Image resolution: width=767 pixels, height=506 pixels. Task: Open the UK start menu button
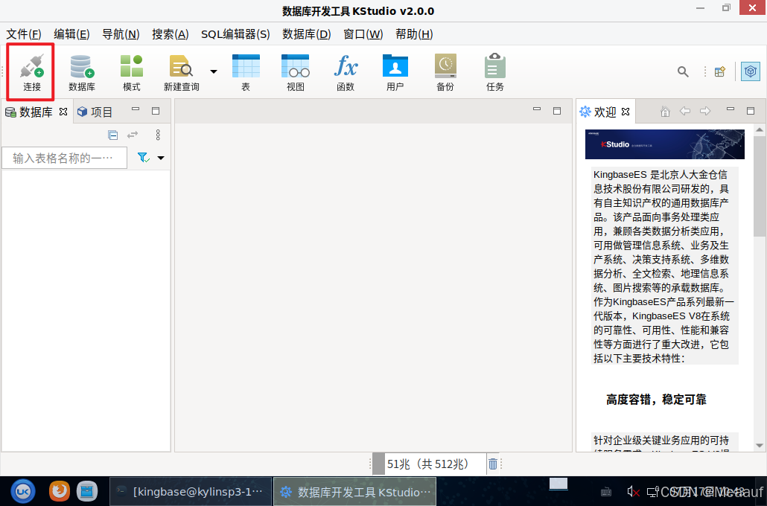(23, 491)
